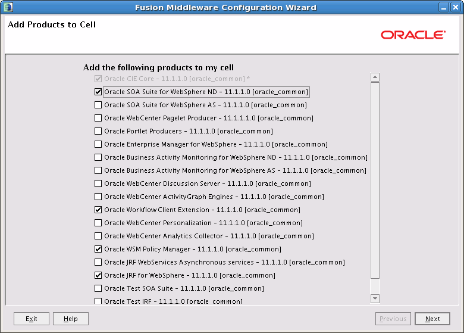Close the Configuration Wizard window
The height and width of the screenshot is (333, 464).
[456, 7]
